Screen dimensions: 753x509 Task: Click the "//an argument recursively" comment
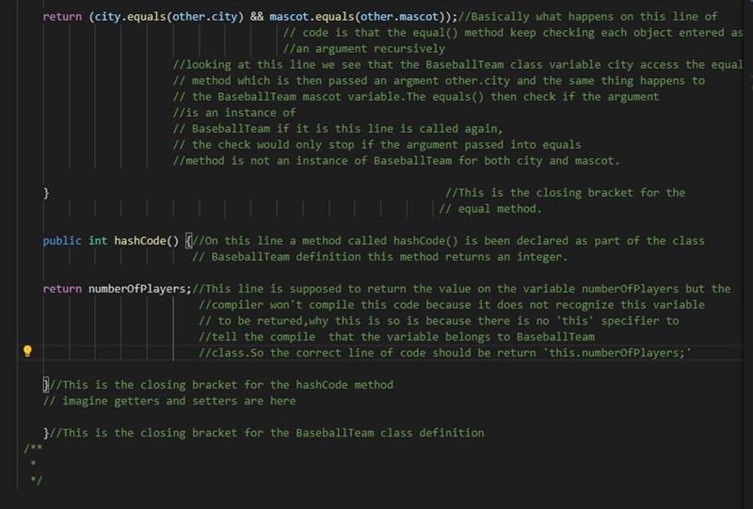[x=363, y=49]
